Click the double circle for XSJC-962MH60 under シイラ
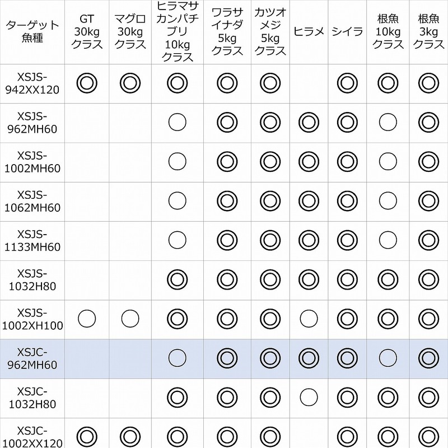Image resolution: width=448 pixels, height=448 pixels. (347, 357)
